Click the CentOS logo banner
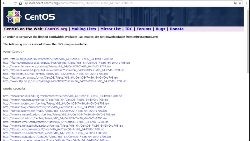 click(123, 17)
